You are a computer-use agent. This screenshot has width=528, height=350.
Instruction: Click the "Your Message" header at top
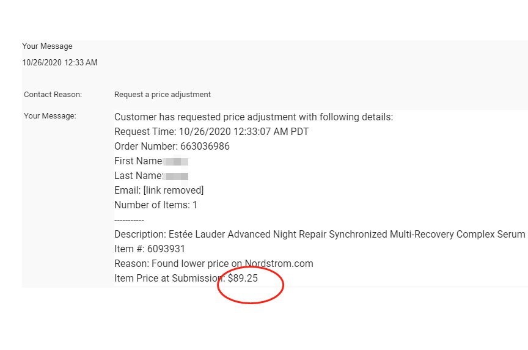click(x=47, y=46)
